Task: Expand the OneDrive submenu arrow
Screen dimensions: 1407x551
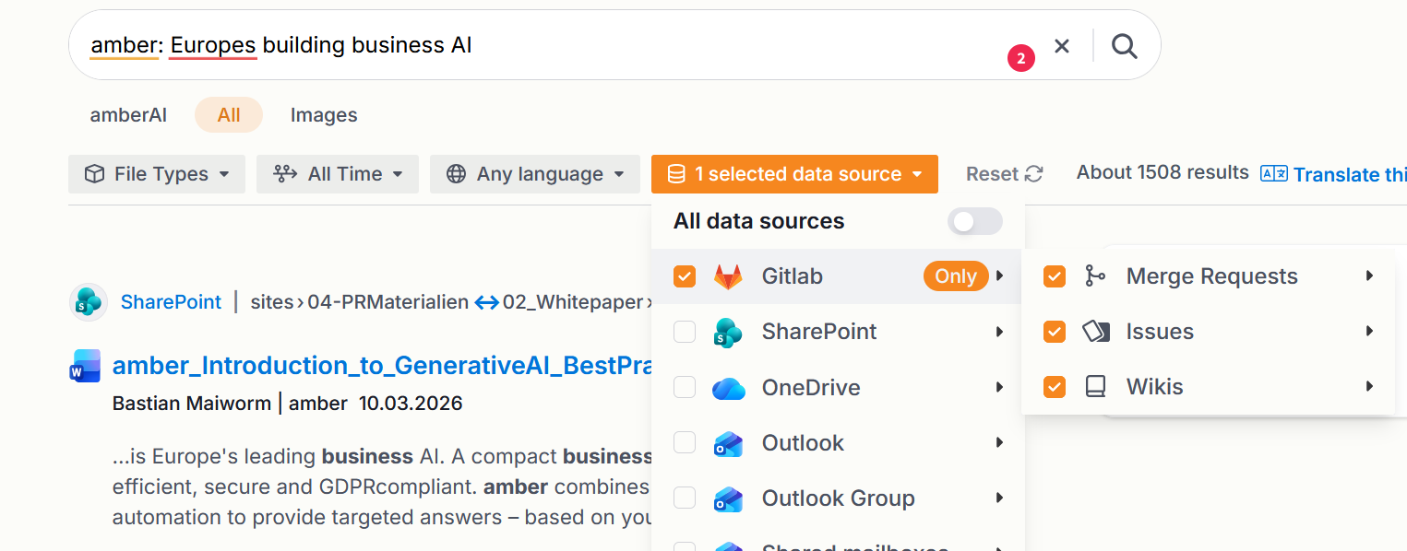Action: point(1000,388)
